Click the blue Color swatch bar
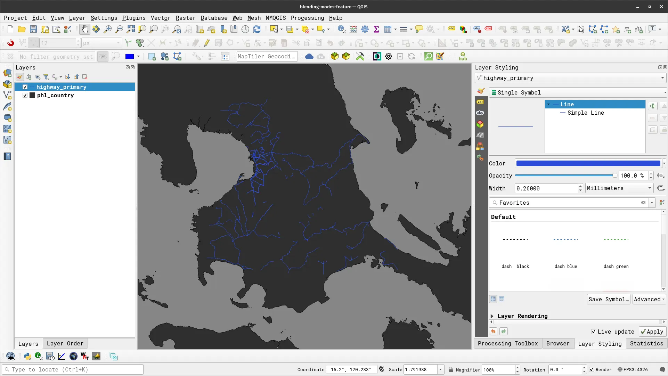668x376 pixels. pos(588,163)
